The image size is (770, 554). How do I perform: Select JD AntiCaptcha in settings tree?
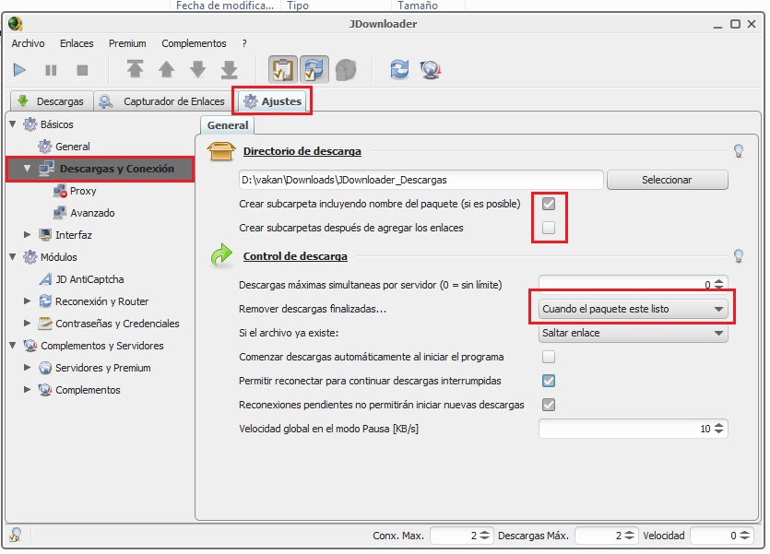pyautogui.click(x=89, y=279)
